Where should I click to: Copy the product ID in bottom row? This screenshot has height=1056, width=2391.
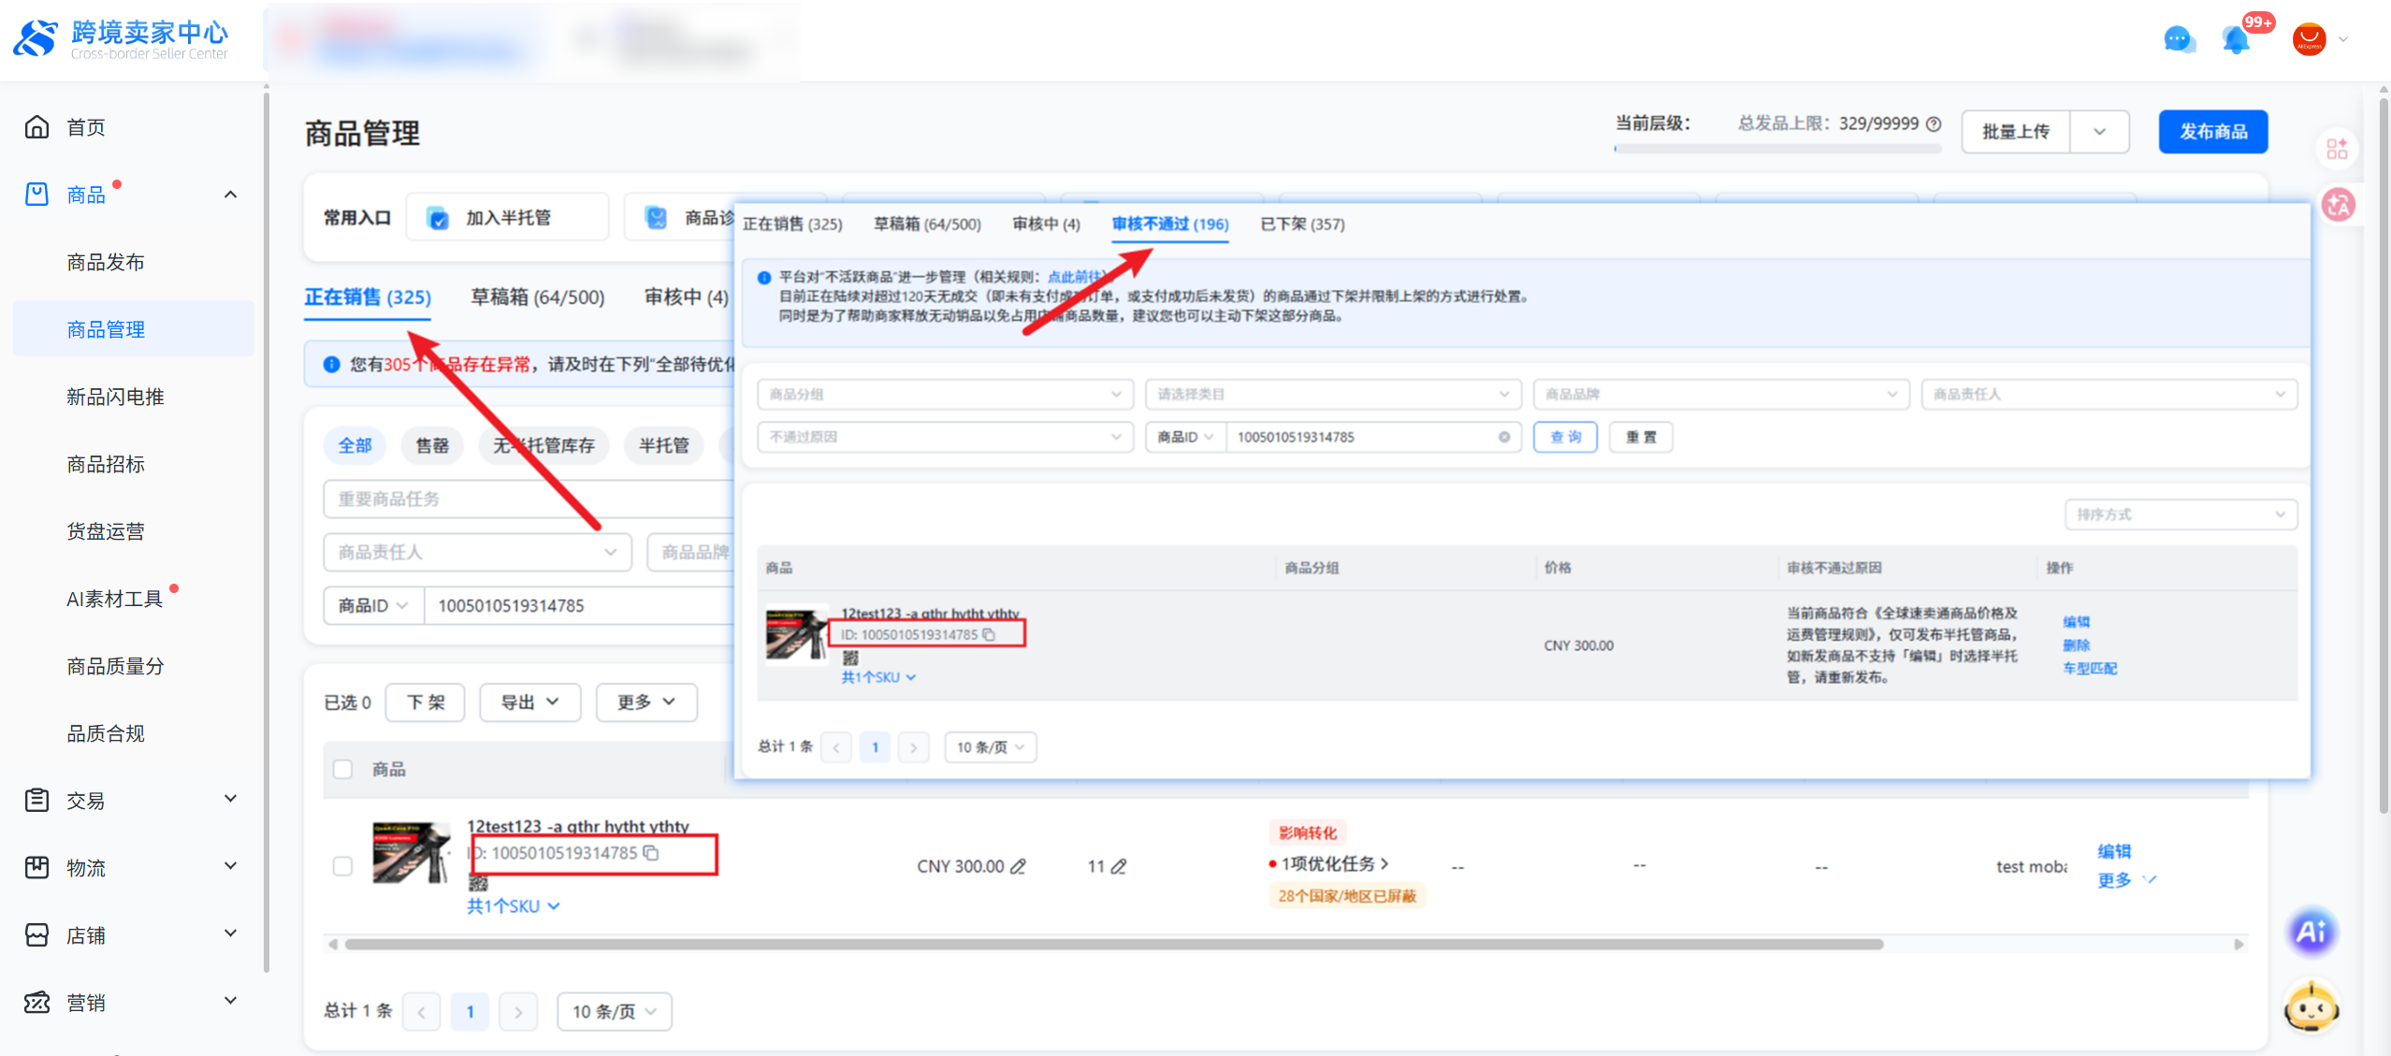pyautogui.click(x=652, y=853)
